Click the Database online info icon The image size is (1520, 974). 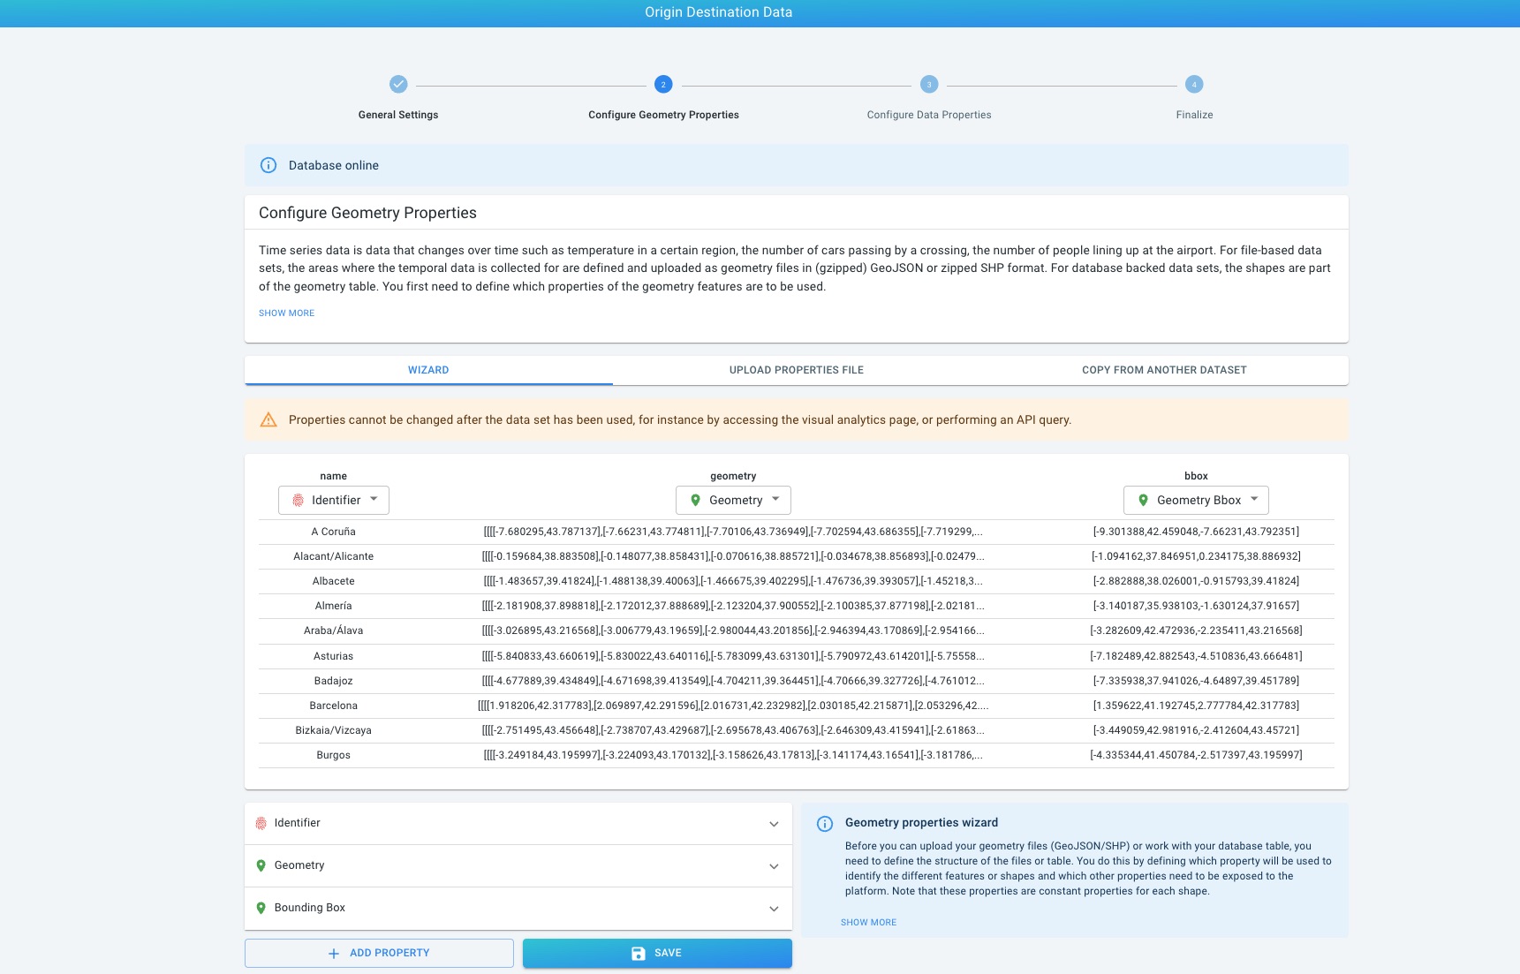coord(268,166)
